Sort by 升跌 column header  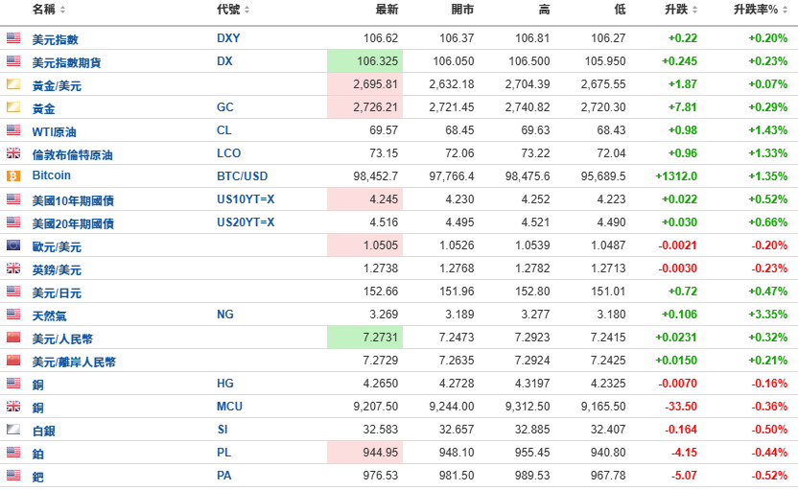pyautogui.click(x=675, y=10)
